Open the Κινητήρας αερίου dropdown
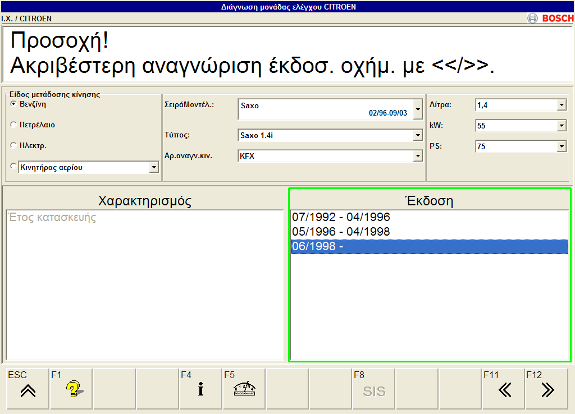The width and height of the screenshot is (575, 414). tap(154, 167)
